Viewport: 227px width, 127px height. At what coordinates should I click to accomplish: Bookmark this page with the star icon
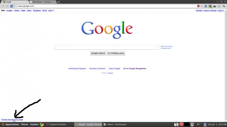click(201, 6)
